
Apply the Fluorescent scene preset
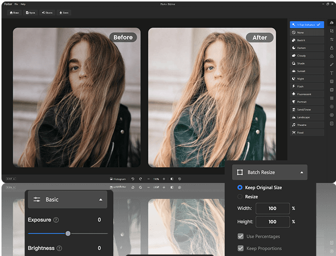[x=307, y=94]
